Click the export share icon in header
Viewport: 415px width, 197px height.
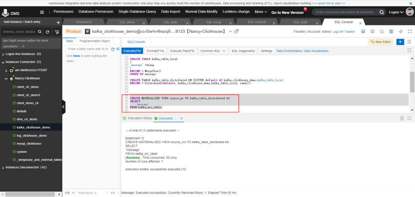click(x=382, y=31)
